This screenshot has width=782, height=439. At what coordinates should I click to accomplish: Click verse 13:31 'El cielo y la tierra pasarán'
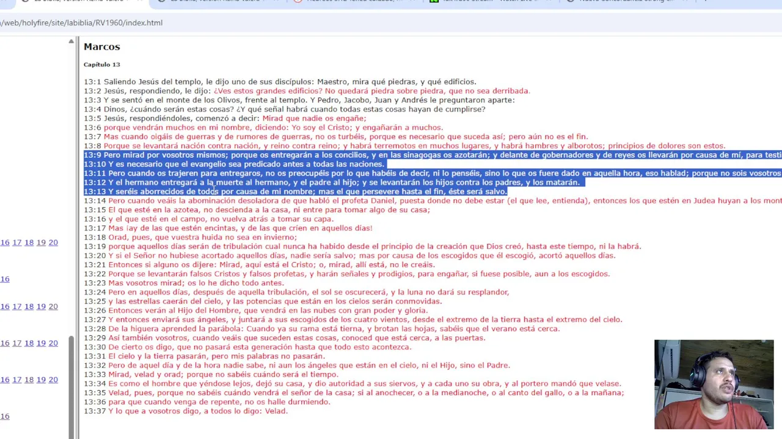point(204,356)
